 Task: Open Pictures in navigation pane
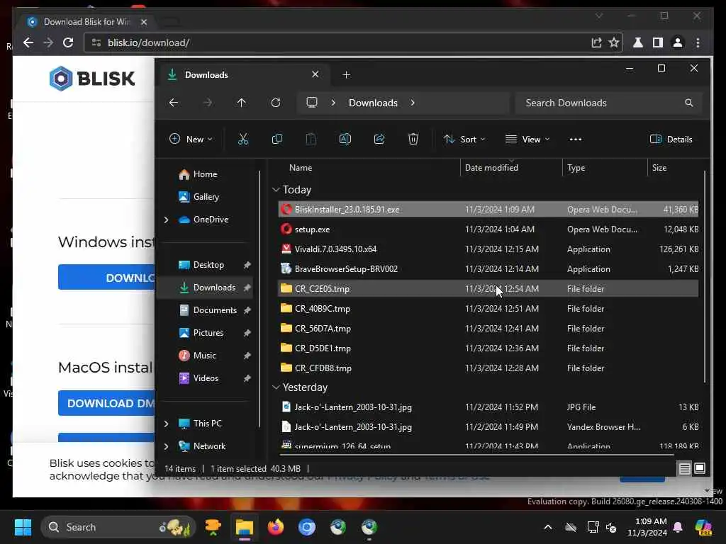point(201,333)
